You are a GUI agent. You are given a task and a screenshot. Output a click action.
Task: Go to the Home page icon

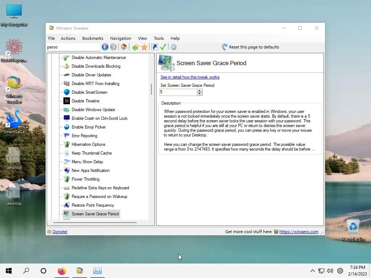pos(124,47)
